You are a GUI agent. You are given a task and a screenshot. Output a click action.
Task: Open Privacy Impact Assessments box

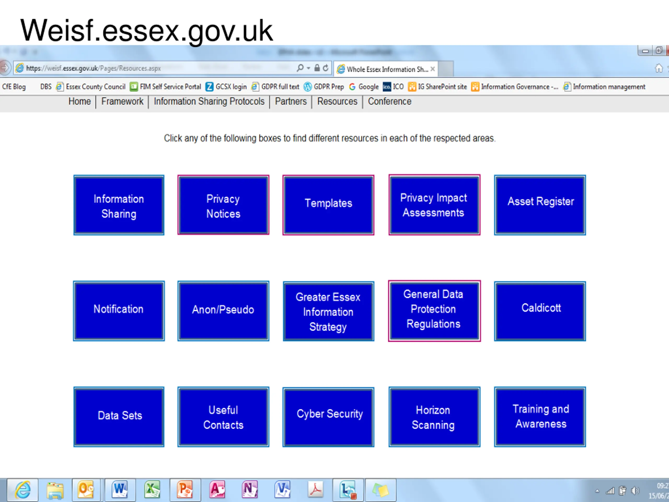coord(434,205)
